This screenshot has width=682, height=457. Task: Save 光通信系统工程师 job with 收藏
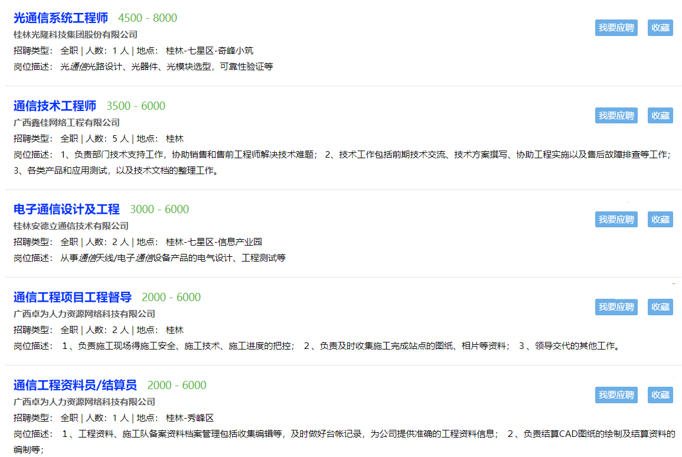tap(660, 28)
